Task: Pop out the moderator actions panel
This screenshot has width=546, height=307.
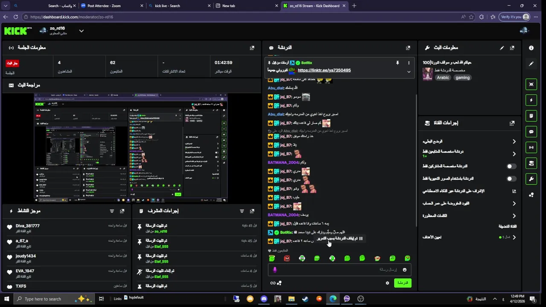Action: click(252, 211)
